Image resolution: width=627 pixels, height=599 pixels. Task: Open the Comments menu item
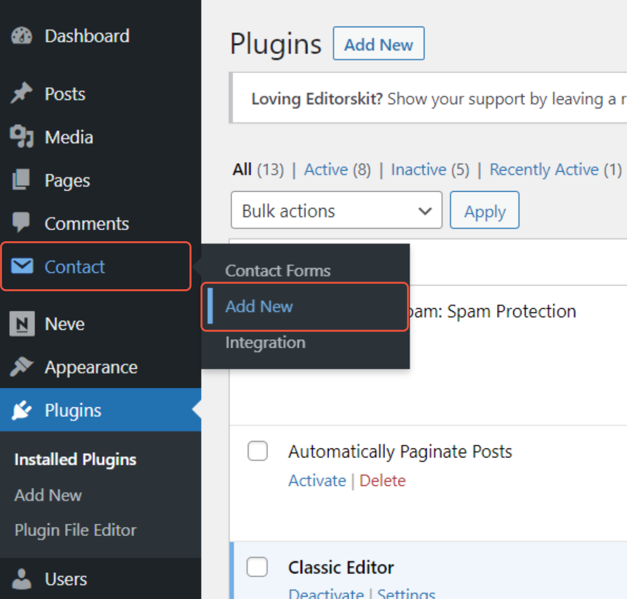pos(100,223)
